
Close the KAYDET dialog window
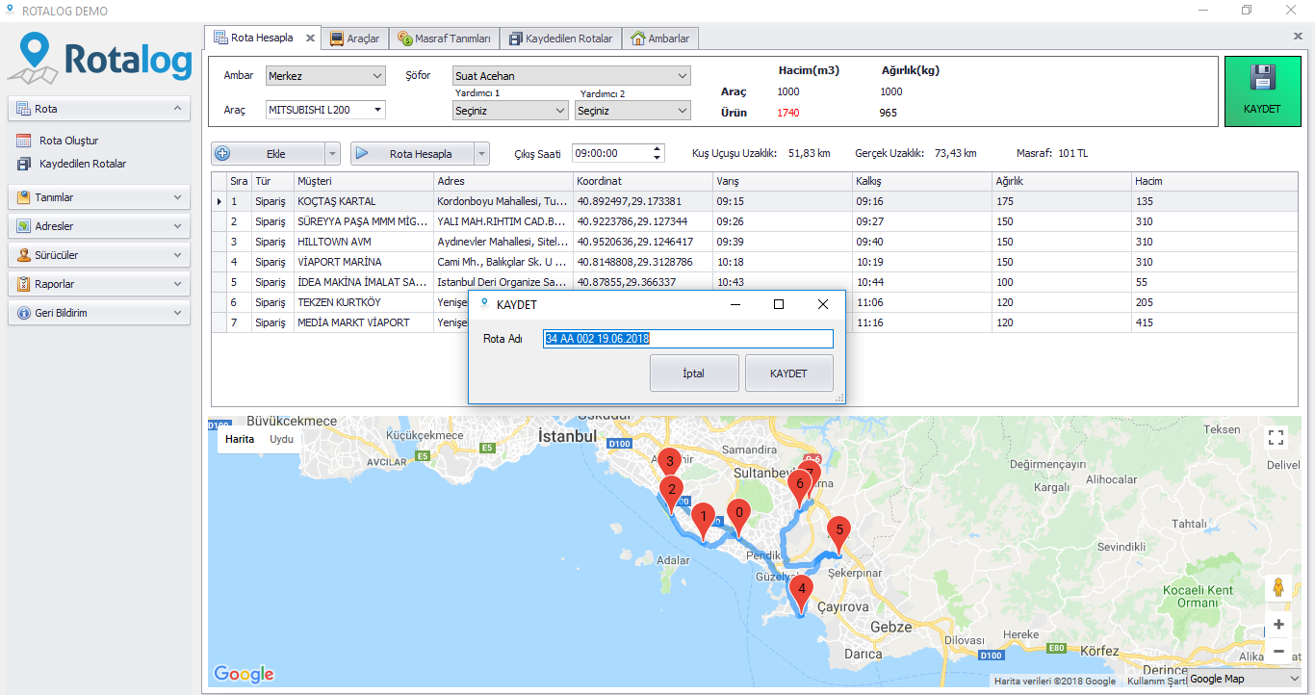(822, 304)
